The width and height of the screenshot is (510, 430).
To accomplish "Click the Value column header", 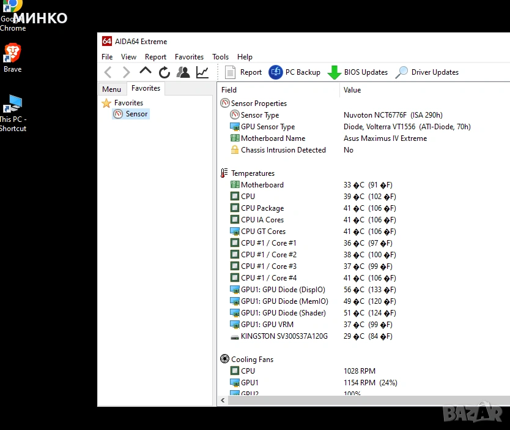I will point(352,90).
